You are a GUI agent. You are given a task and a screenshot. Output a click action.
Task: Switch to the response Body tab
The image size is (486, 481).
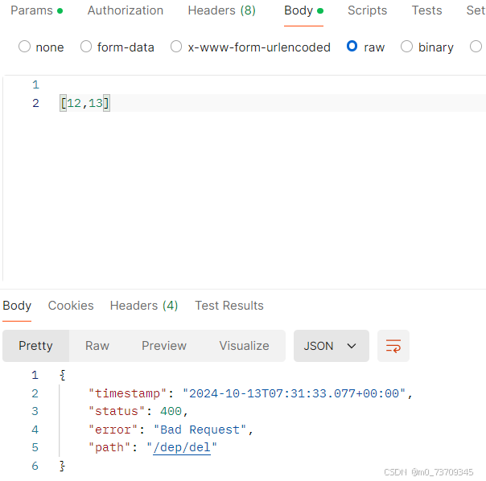(17, 306)
